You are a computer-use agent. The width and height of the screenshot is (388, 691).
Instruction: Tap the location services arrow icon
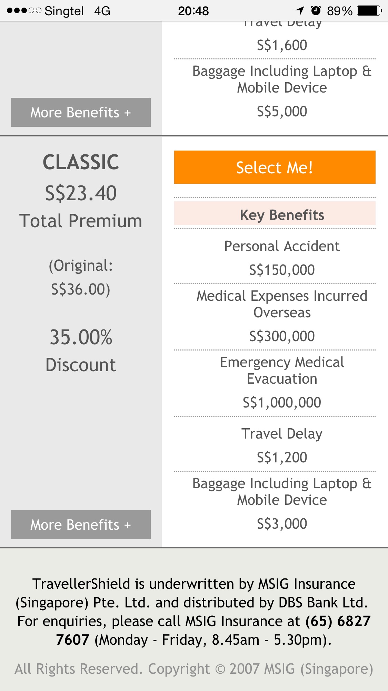(x=300, y=11)
